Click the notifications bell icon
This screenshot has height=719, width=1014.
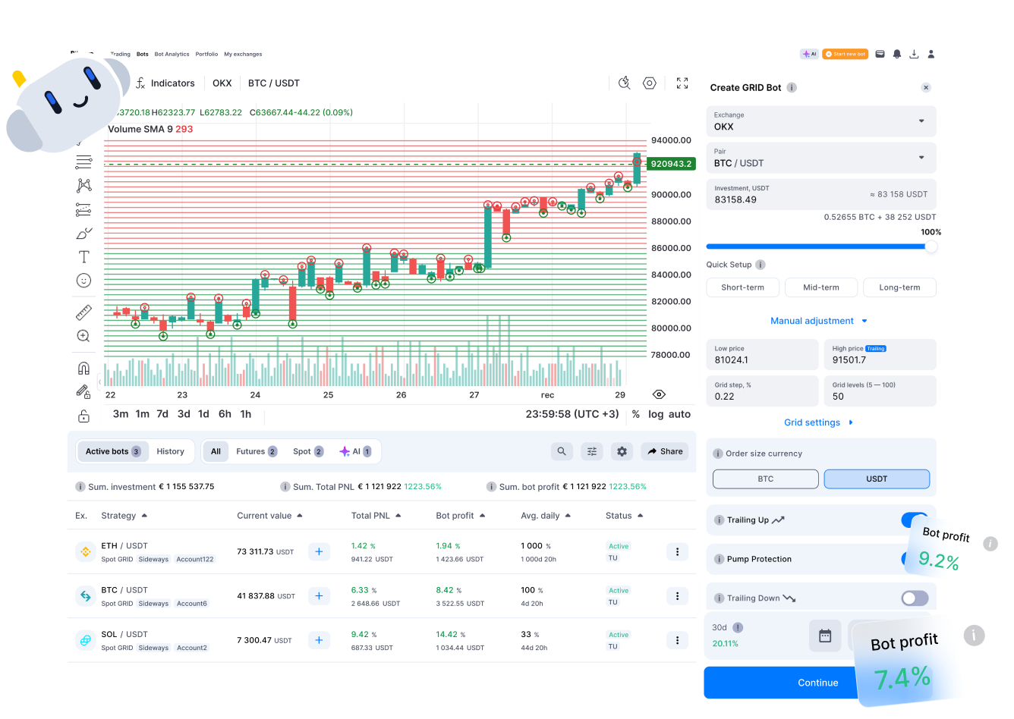pyautogui.click(x=897, y=54)
